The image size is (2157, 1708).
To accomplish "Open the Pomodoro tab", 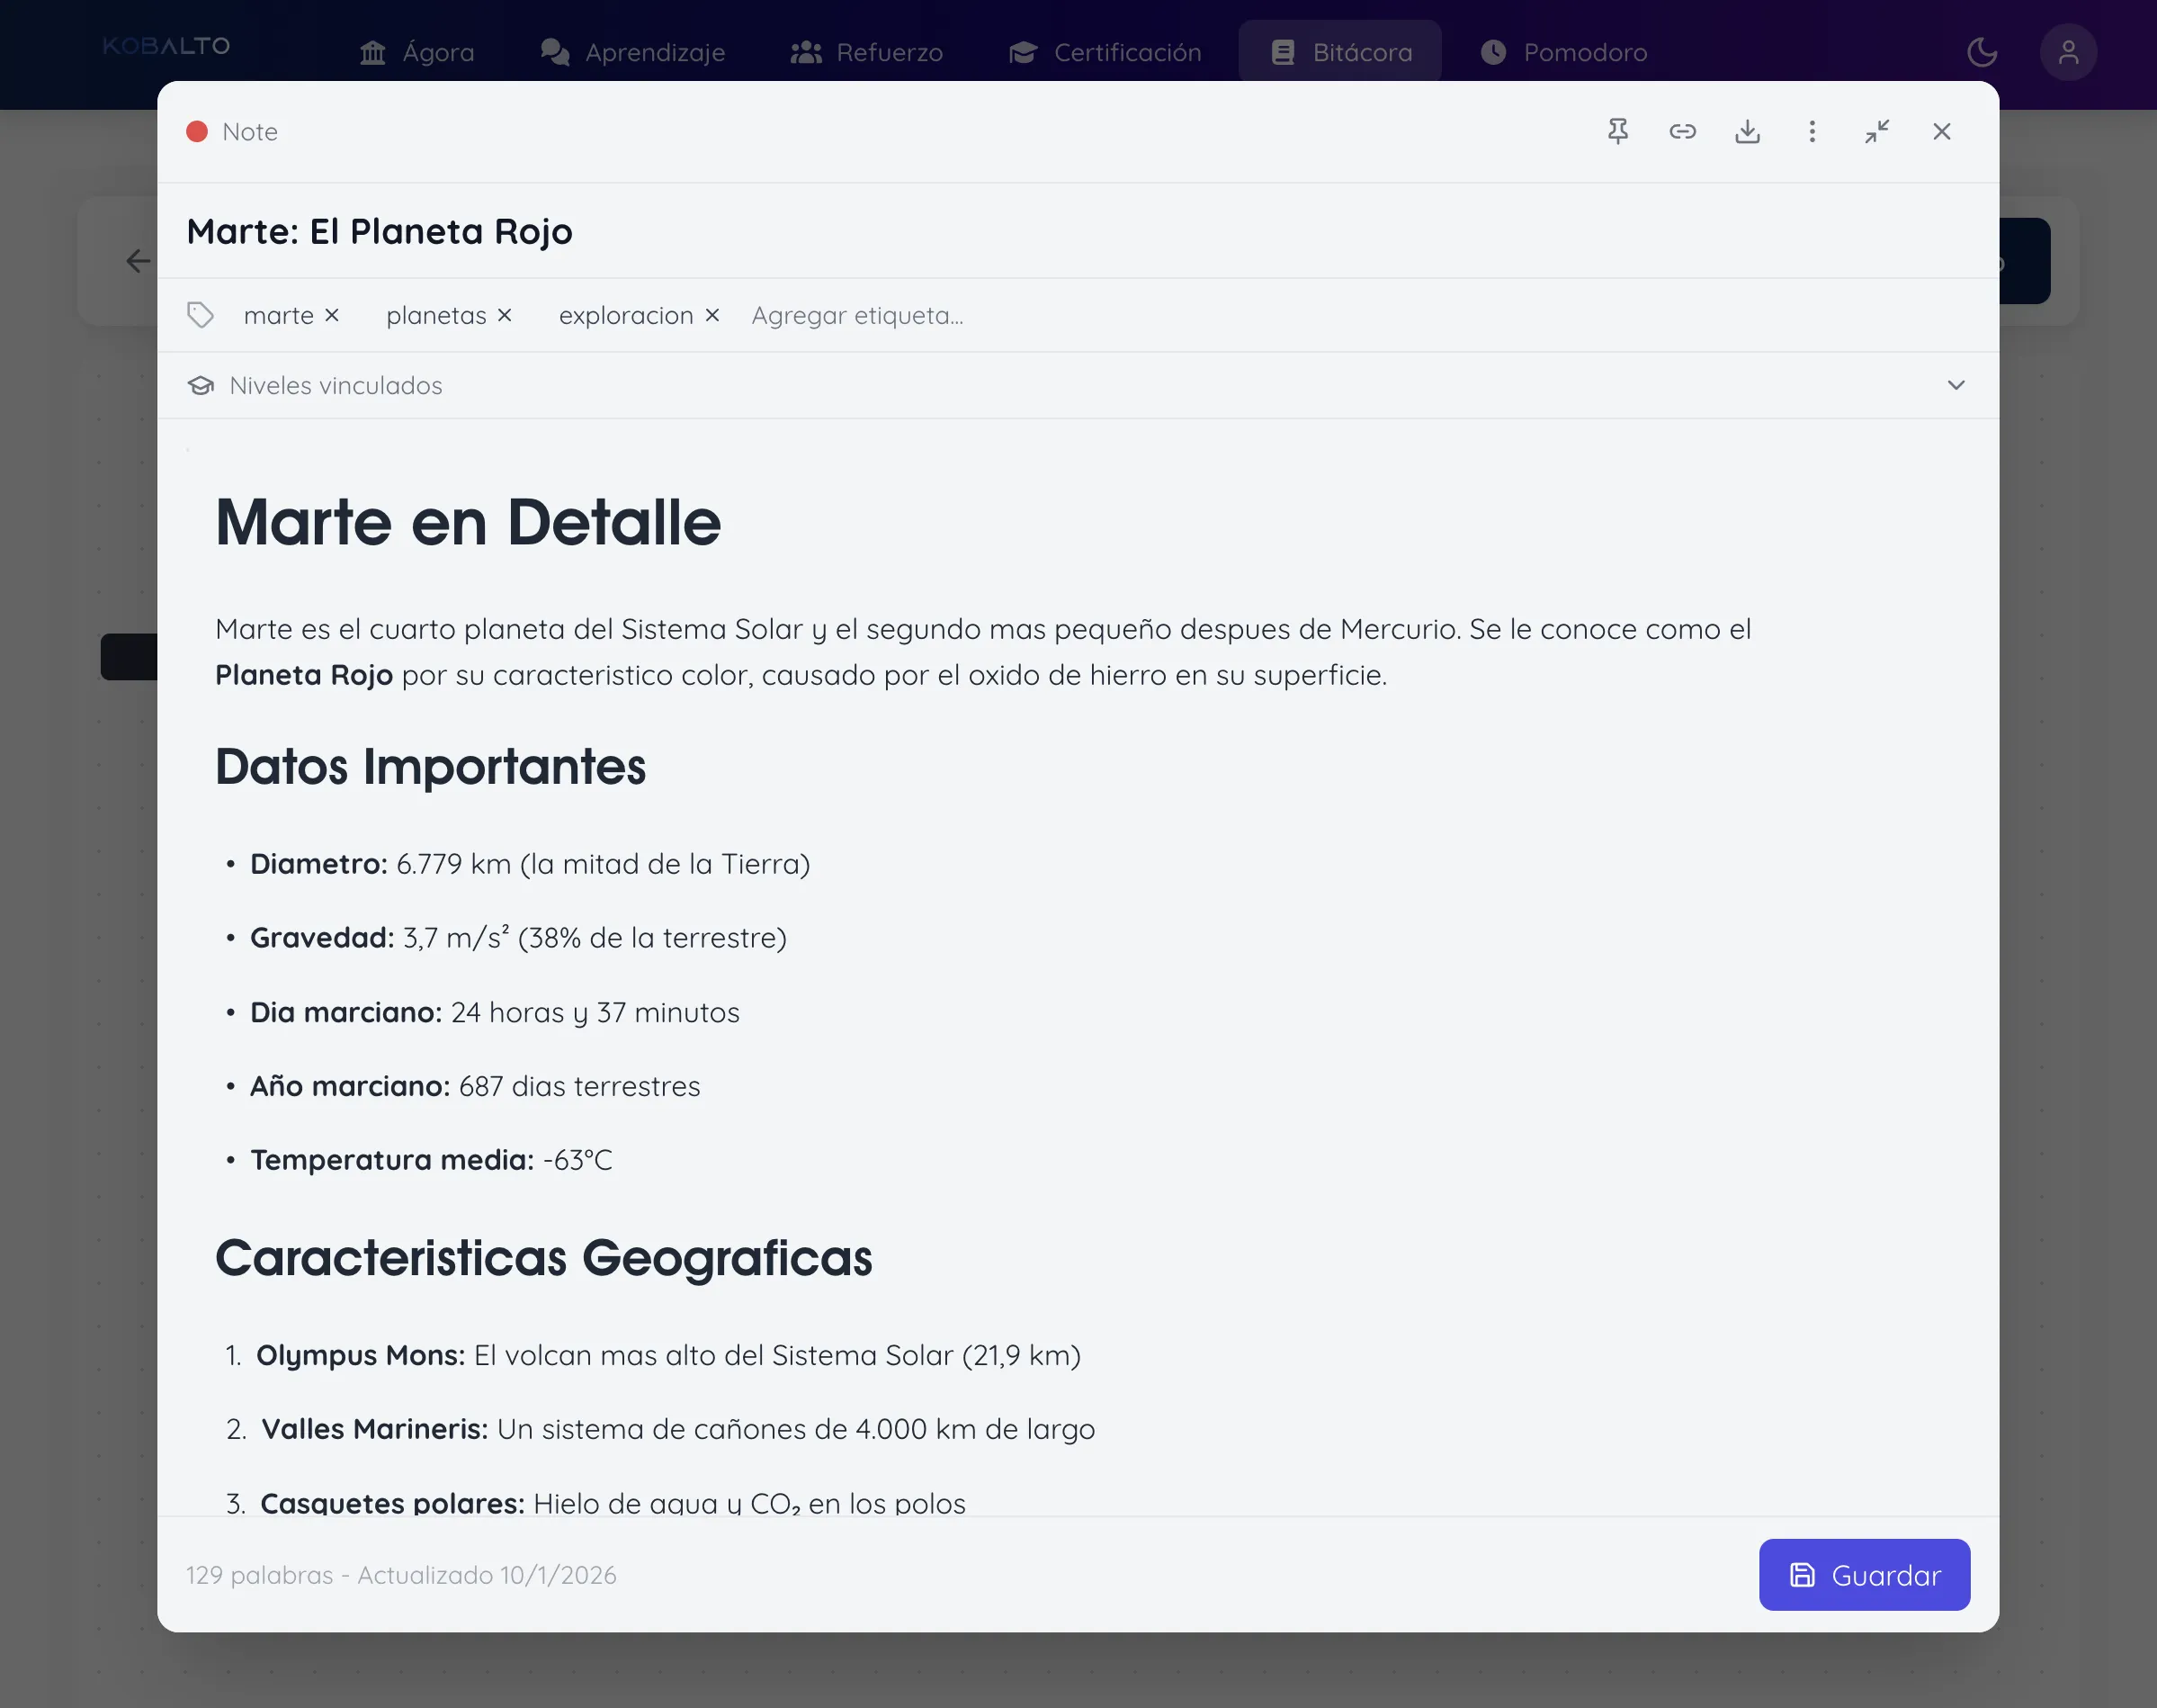I will [x=1563, y=52].
